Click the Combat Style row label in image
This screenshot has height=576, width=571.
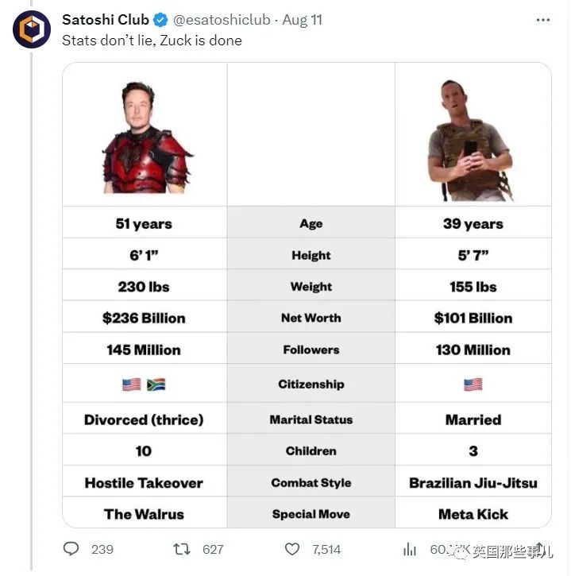[x=311, y=483]
